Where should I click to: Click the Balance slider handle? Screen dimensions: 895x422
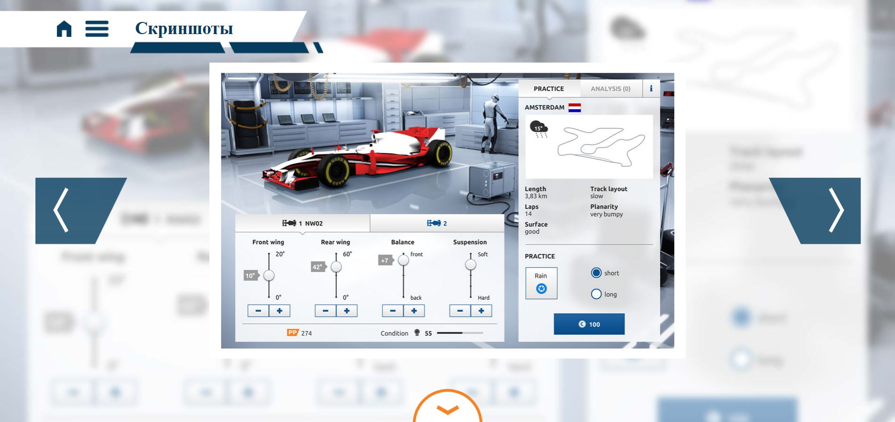point(403,260)
